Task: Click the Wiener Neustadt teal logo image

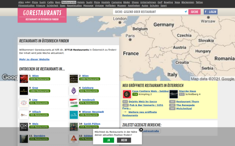Action: tap(74, 115)
